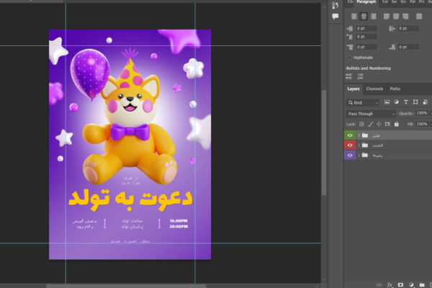Click the yellow headline text on poster
The height and width of the screenshot is (288, 432).
click(x=130, y=199)
